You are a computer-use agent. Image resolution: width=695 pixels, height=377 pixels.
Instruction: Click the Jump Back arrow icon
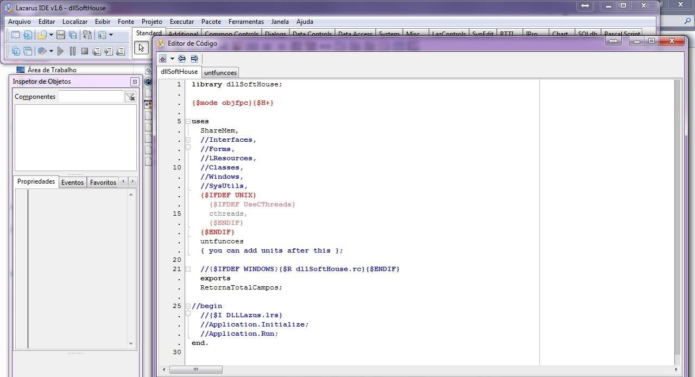click(182, 59)
